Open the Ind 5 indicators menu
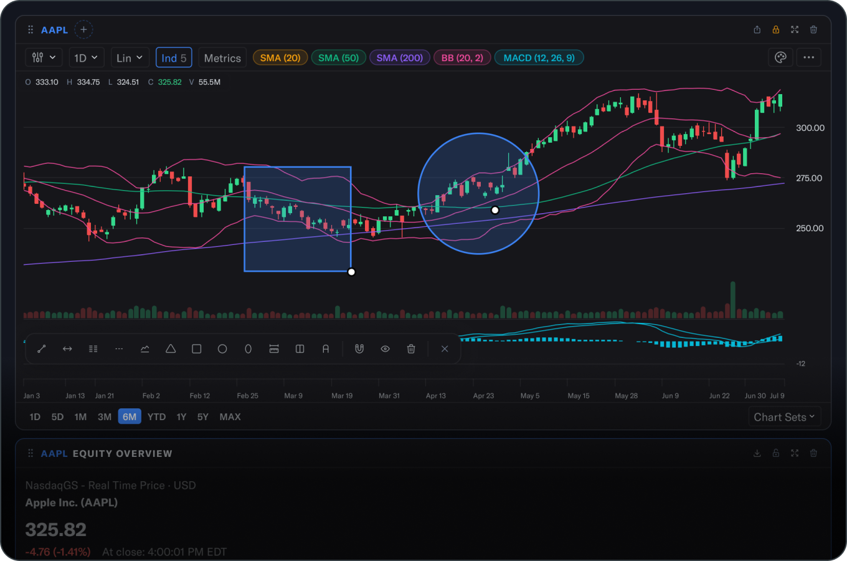The width and height of the screenshot is (847, 561). tap(174, 57)
